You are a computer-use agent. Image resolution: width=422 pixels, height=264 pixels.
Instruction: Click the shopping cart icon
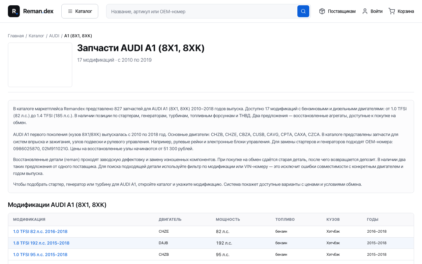(x=392, y=11)
